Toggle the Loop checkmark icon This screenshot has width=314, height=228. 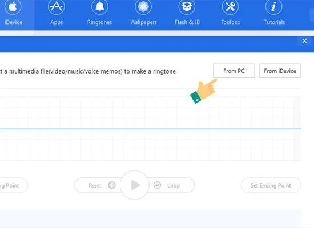point(157,185)
